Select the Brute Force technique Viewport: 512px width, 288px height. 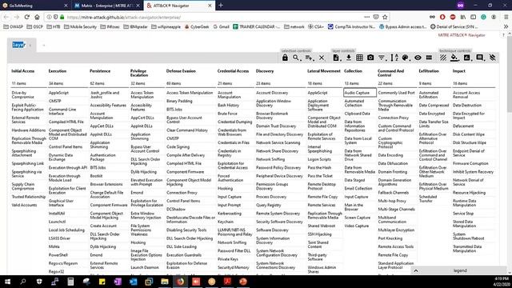[227, 114]
